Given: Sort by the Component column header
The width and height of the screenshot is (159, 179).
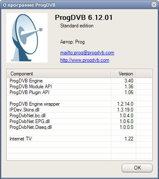Looking at the screenshot, I should (x=59, y=74).
